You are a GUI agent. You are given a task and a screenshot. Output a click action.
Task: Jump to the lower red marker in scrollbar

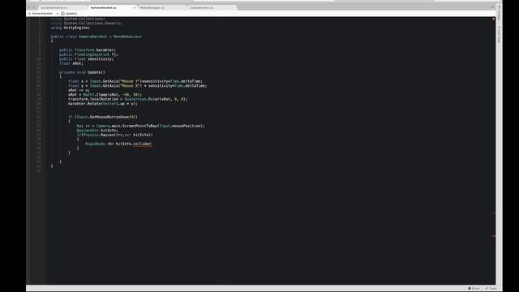pos(493,236)
